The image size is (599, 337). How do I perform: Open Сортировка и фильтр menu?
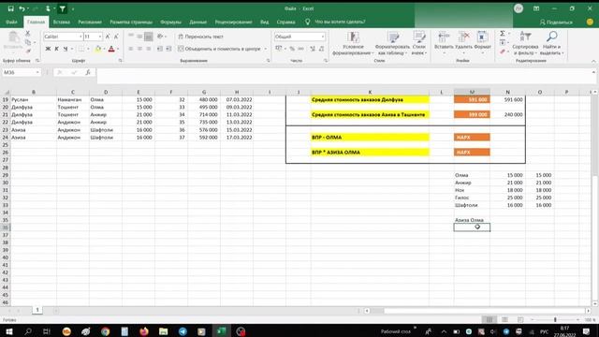pos(525,43)
